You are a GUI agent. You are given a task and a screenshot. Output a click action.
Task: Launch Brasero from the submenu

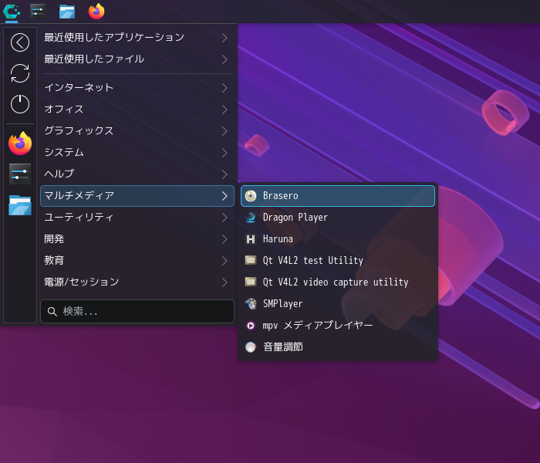click(338, 196)
